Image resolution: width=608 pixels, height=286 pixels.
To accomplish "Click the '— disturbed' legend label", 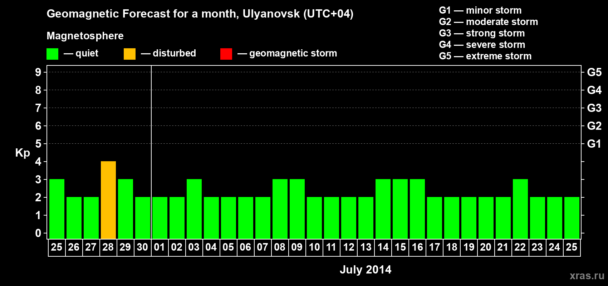I will tap(168, 53).
